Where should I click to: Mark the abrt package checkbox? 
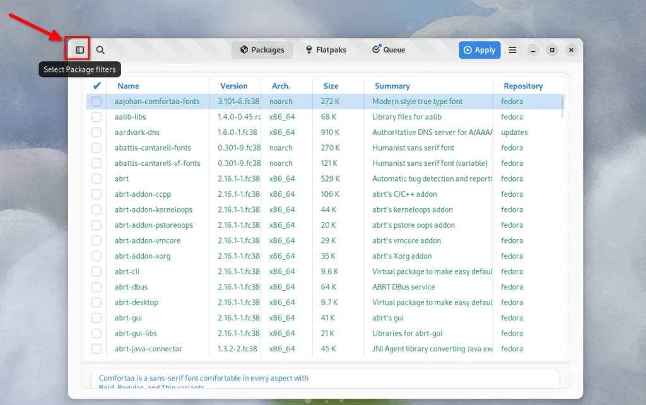click(x=97, y=179)
